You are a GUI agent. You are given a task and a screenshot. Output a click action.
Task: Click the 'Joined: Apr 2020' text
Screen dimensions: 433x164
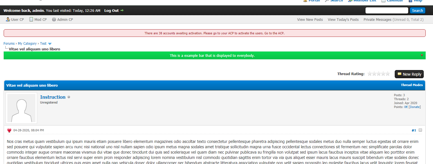pyautogui.click(x=405, y=103)
